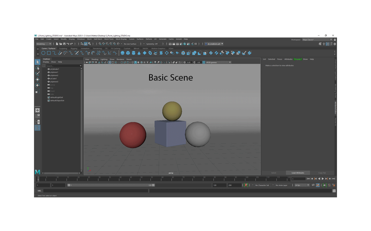
Task: Open the Attribute Editor Display menu
Action: (x=298, y=59)
